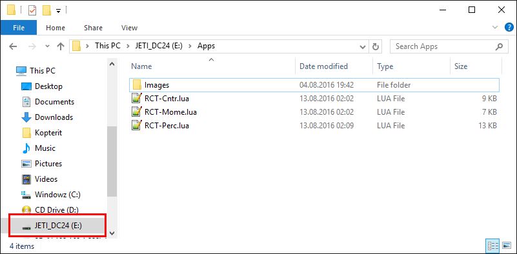Click the Properties quick access icon
Image resolution: width=517 pixels, height=254 pixels.
click(32, 10)
